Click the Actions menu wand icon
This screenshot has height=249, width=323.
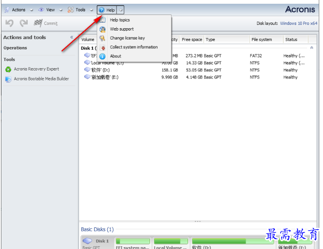pos(7,10)
